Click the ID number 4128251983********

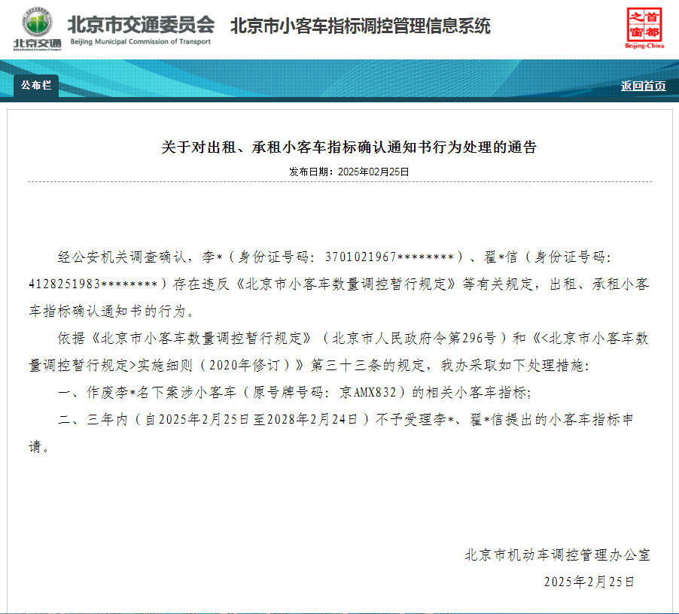93,284
